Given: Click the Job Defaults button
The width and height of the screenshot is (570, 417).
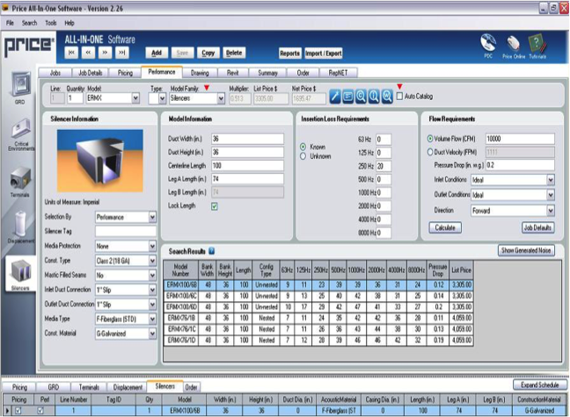Looking at the screenshot, I should pos(537,228).
